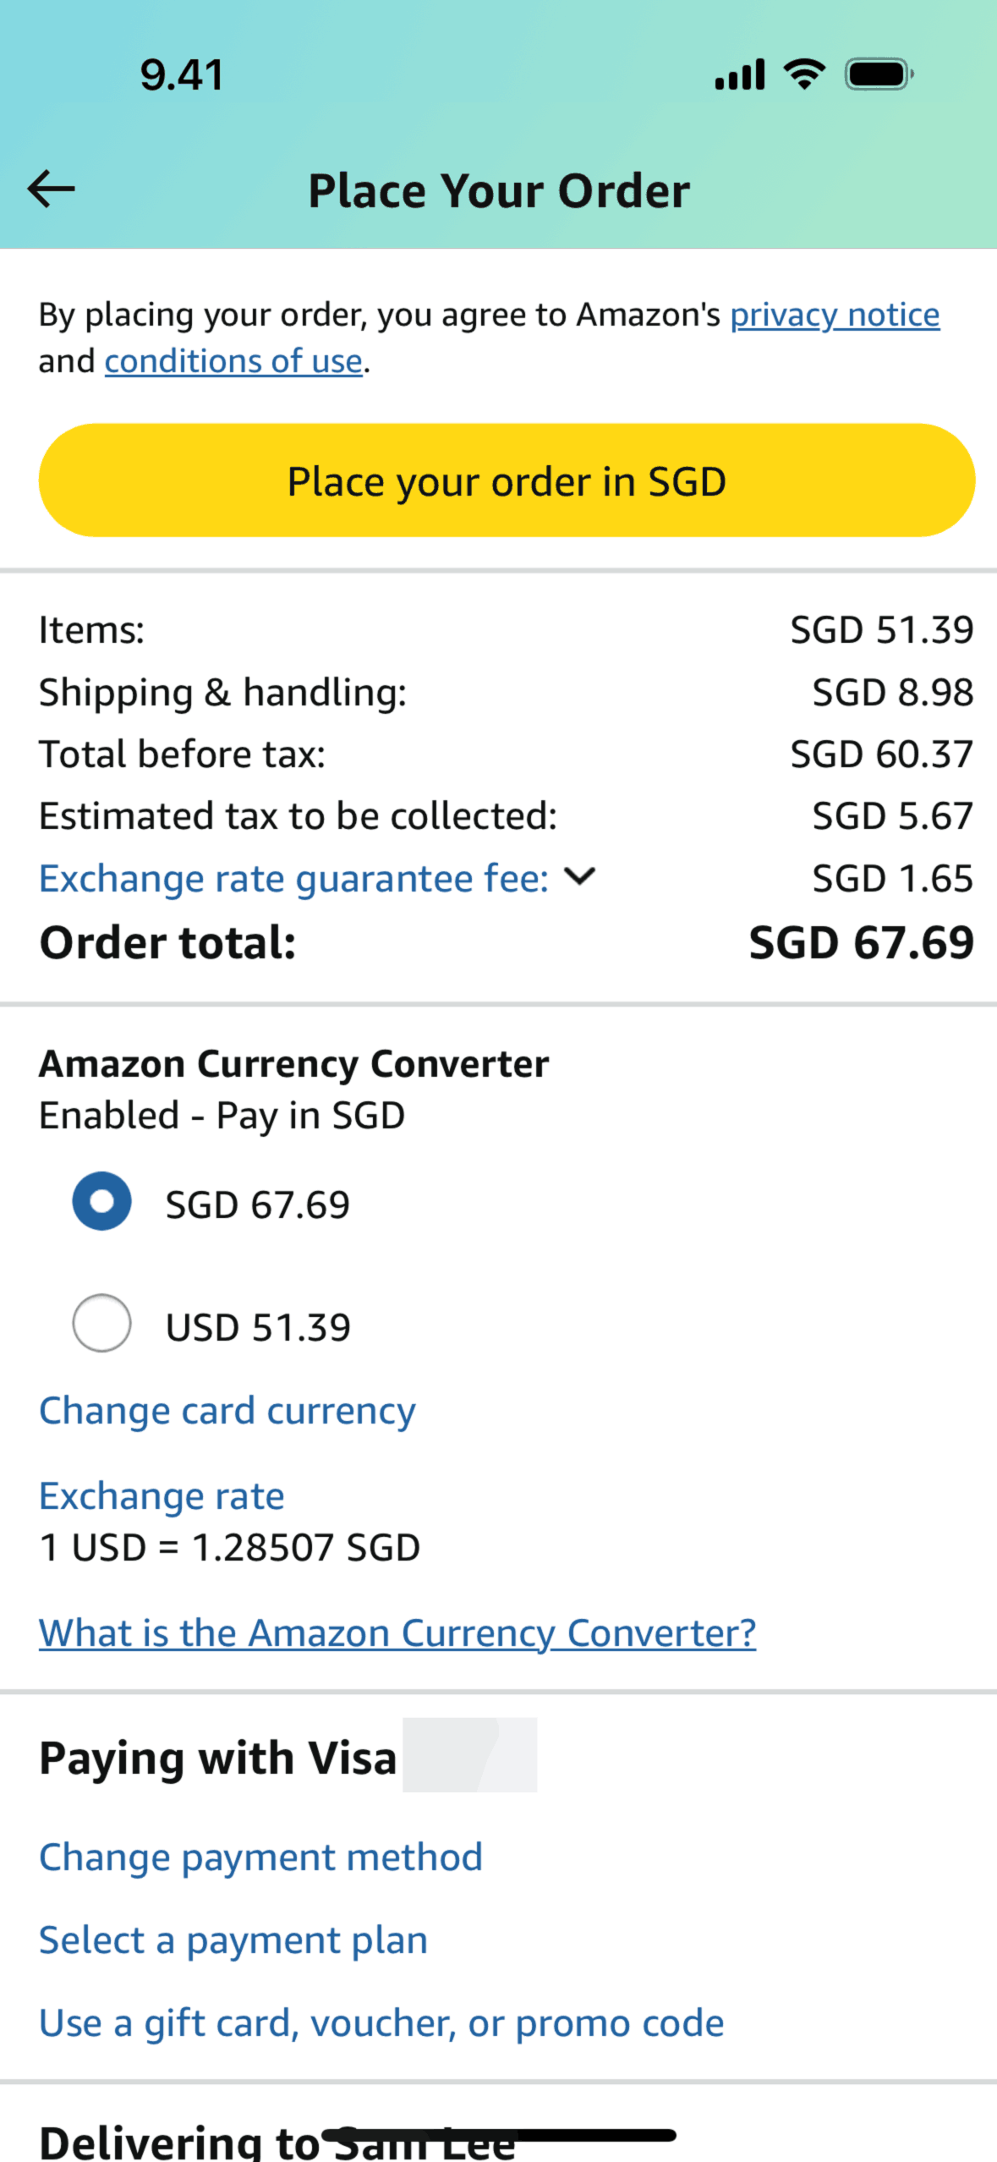The image size is (997, 2162).
Task: Open Exchange rate guarantee fee details
Action: pos(293,879)
